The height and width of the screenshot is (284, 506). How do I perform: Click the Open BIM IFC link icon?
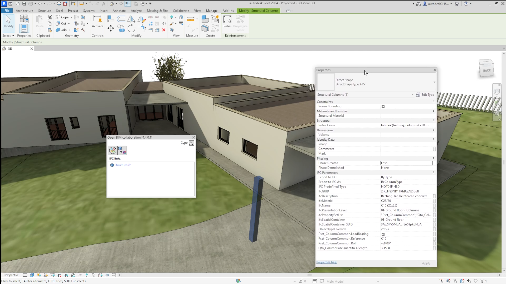point(122,150)
